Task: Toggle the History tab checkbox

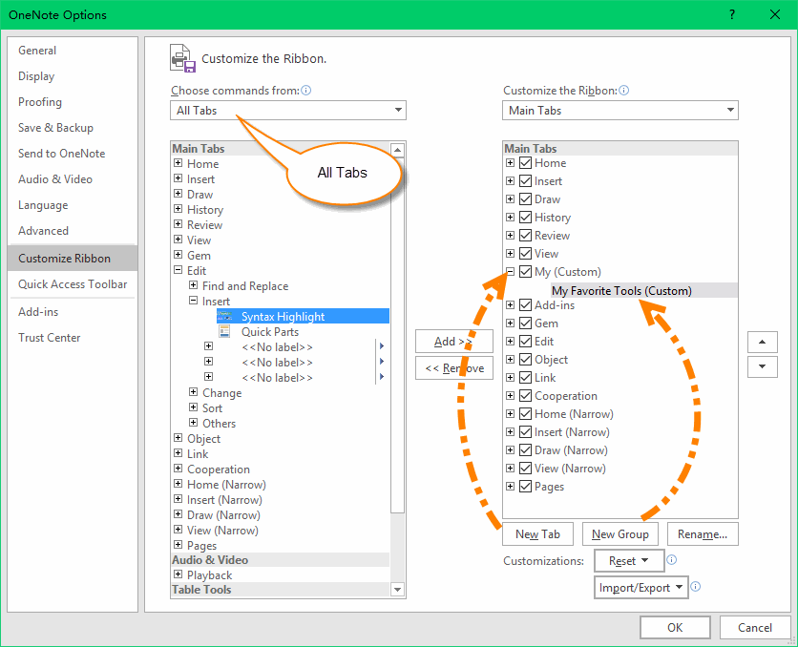Action: point(526,218)
